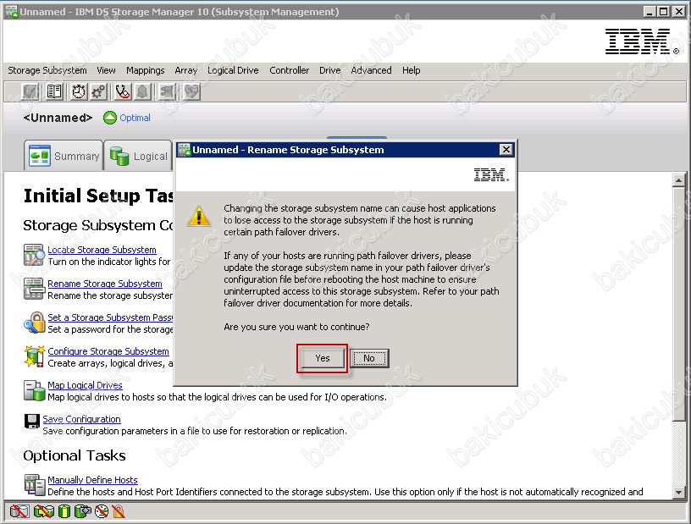
Task: Open the Array menu
Action: (x=185, y=70)
